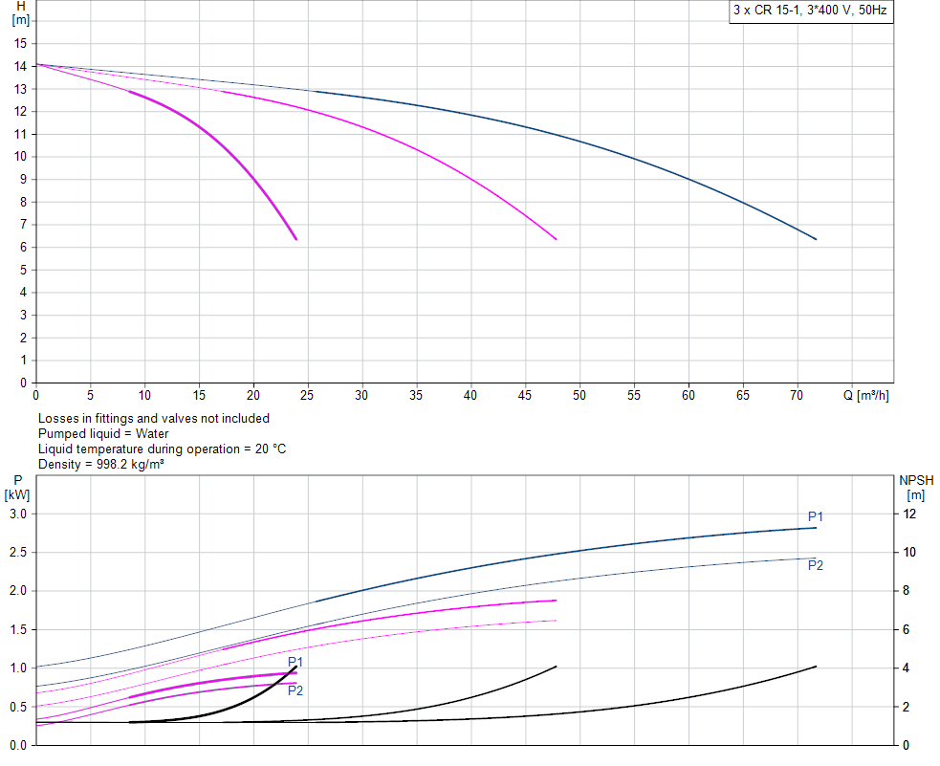Click the H [m] axis title
The width and height of the screenshot is (940, 766).
(x=20, y=13)
